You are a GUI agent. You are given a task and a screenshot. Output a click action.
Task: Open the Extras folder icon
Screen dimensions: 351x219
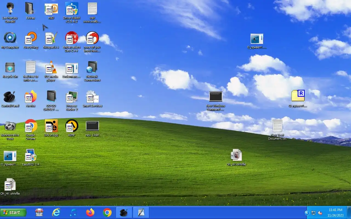pyautogui.click(x=30, y=11)
